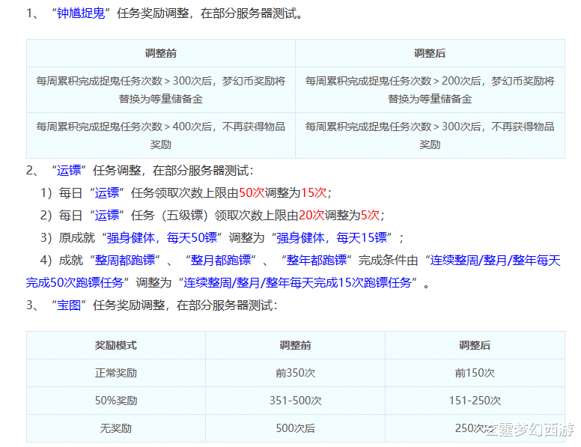Click the red "20次" text

click(x=311, y=215)
